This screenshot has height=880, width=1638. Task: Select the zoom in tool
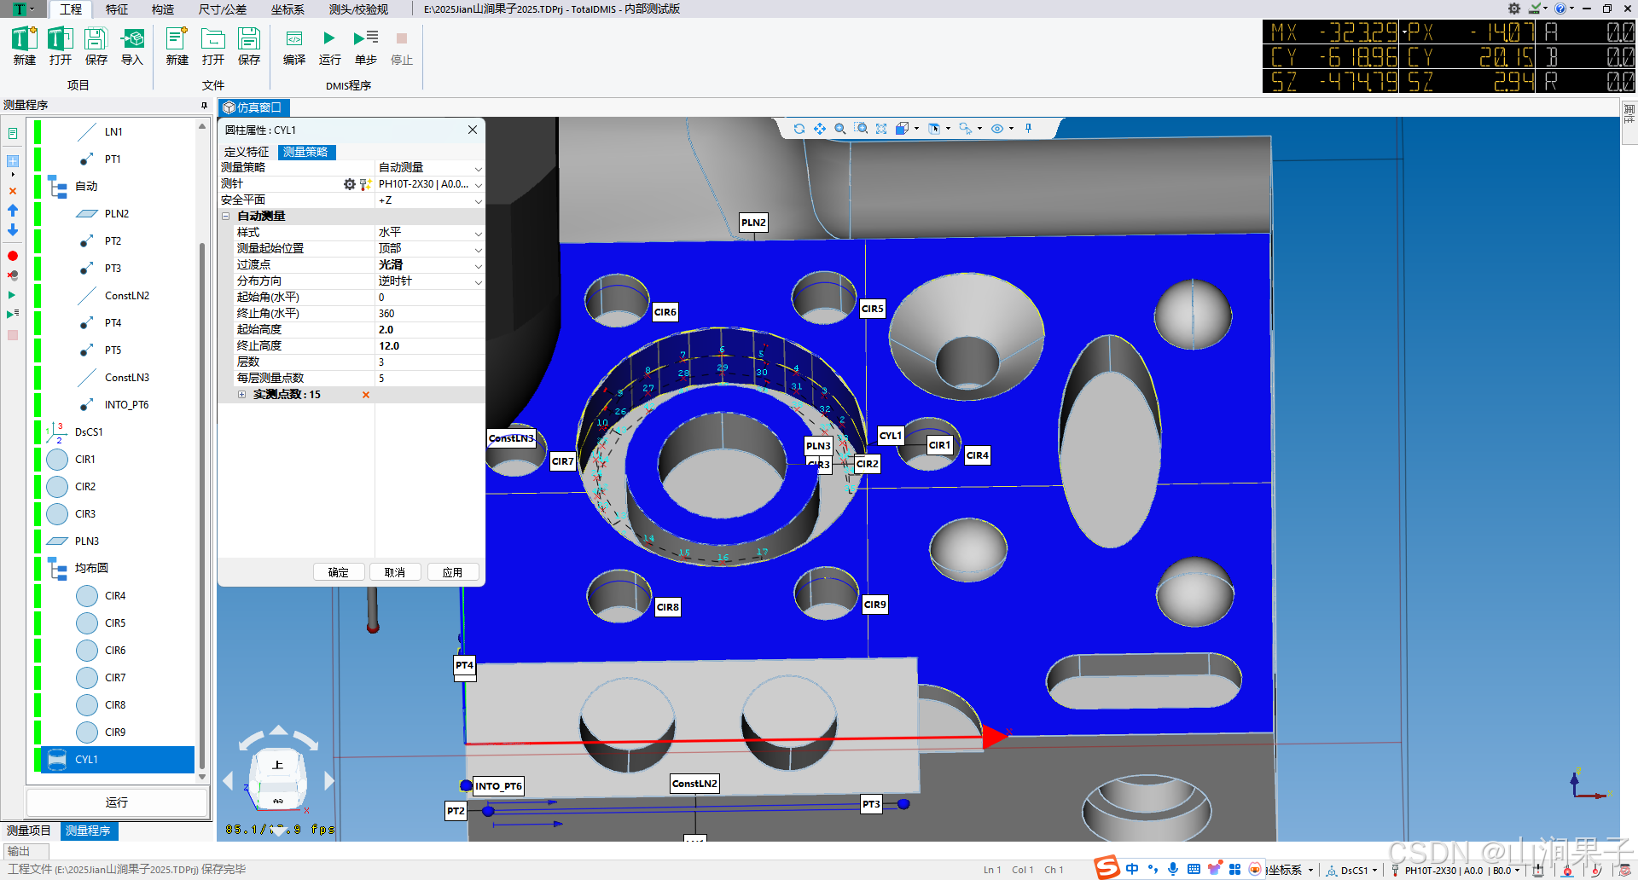click(839, 129)
